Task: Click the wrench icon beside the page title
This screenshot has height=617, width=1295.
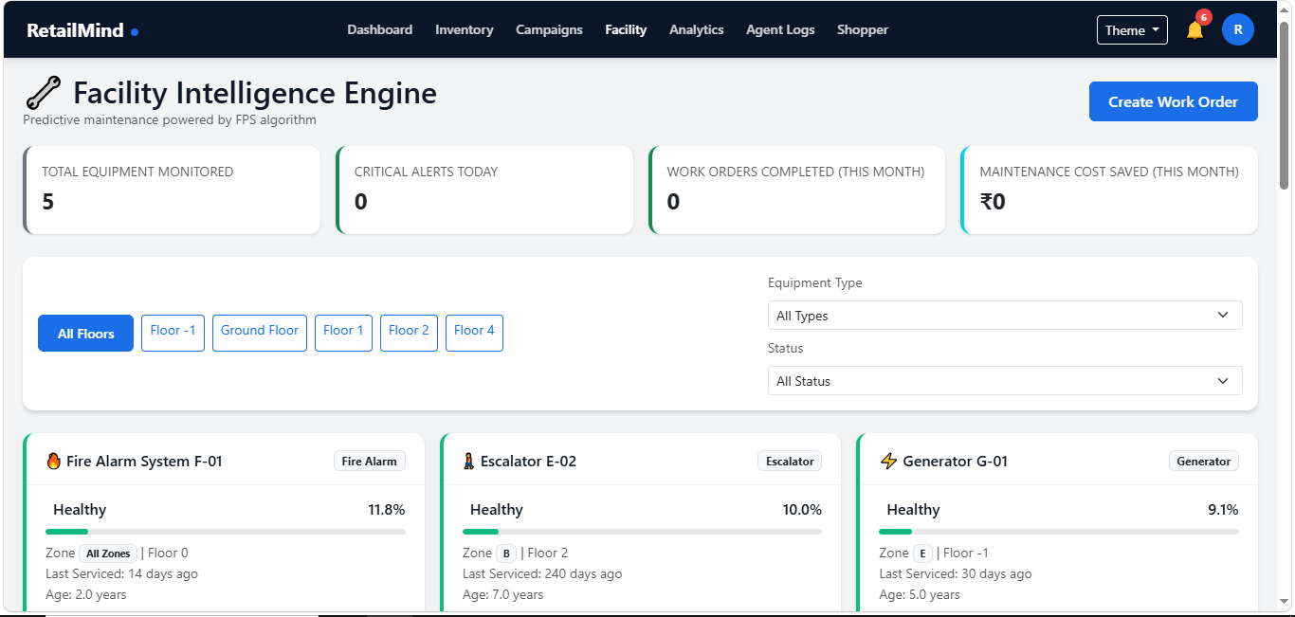Action: pos(43,93)
